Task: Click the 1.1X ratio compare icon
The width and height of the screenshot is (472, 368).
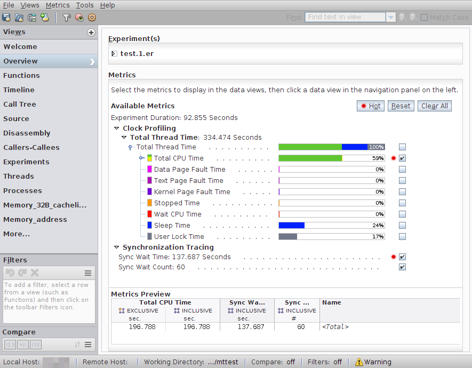Action: tap(36, 345)
